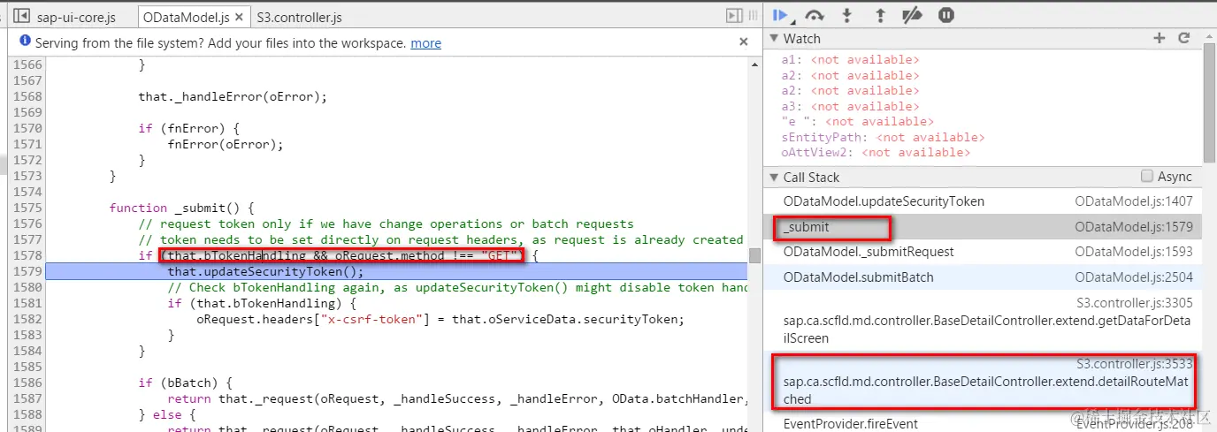Click line number 1579 in gutter
The height and width of the screenshot is (432, 1217).
coord(27,271)
